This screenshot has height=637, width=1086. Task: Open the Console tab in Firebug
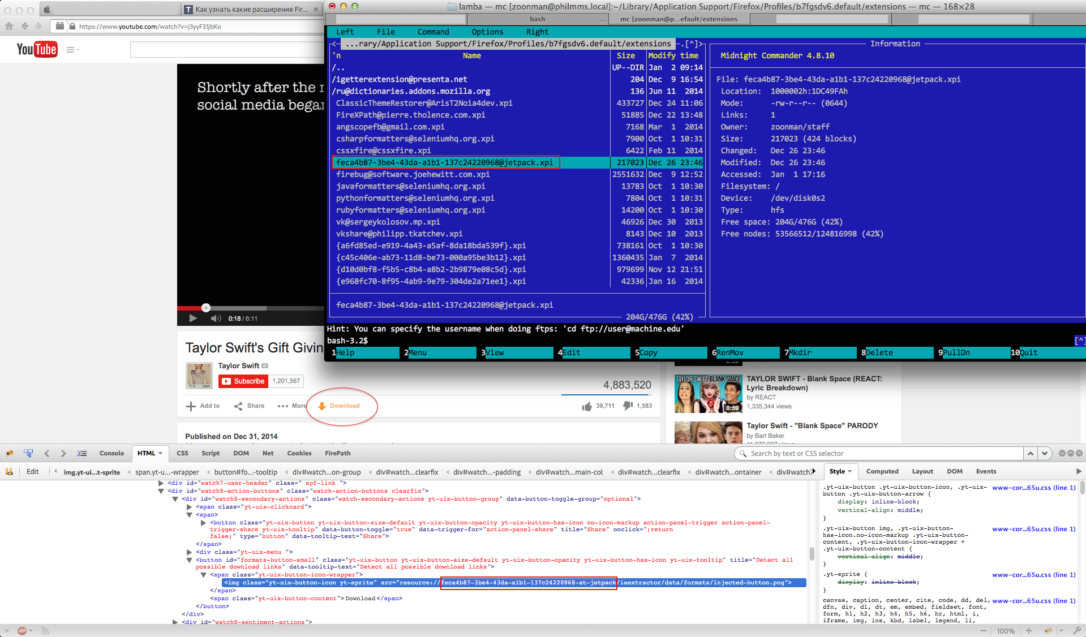(111, 453)
